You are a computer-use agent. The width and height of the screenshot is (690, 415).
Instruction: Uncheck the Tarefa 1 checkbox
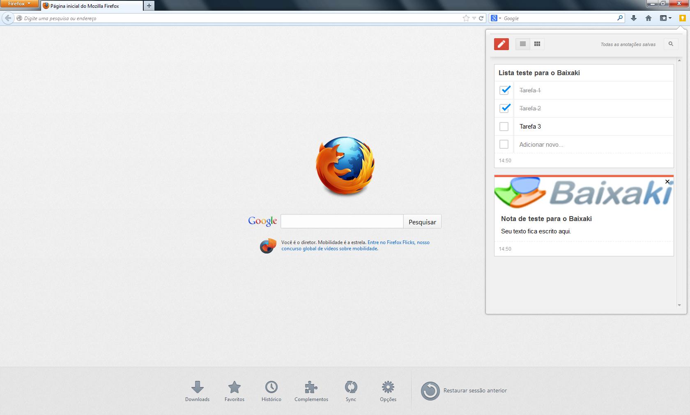pos(505,90)
